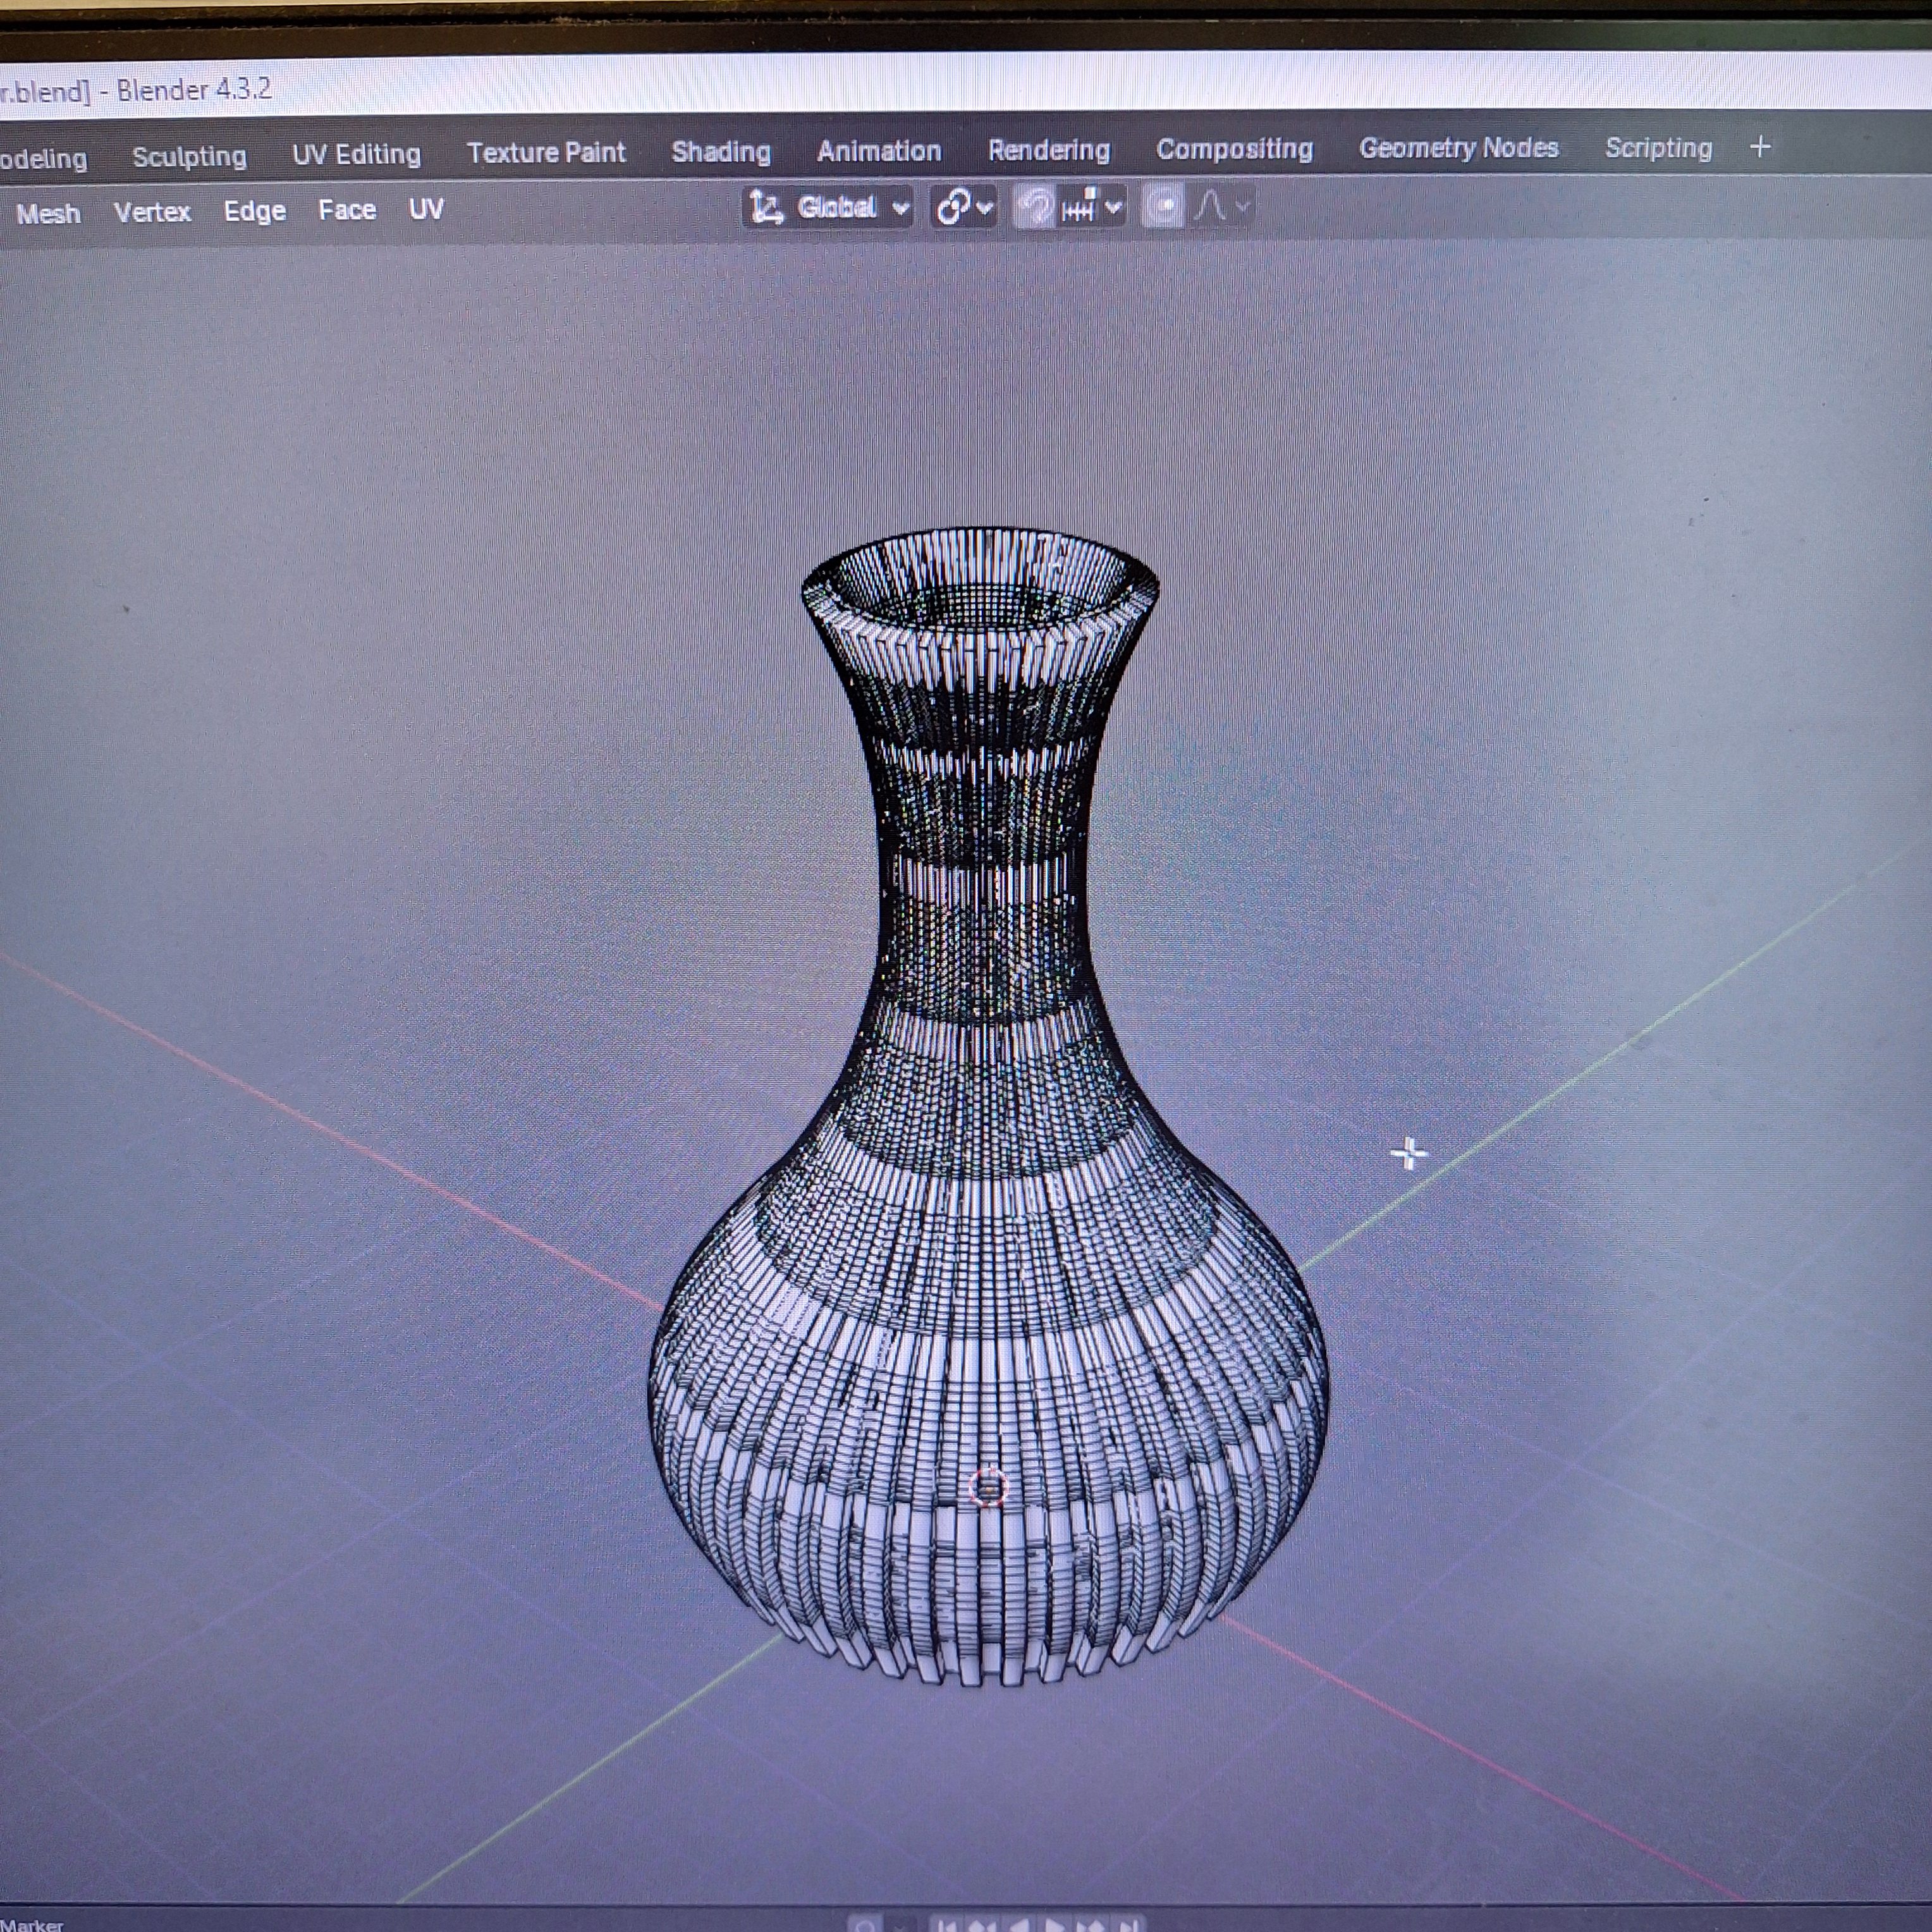The width and height of the screenshot is (1932, 1932).
Task: Click the proportional falloff curve icon
Action: click(x=1211, y=207)
